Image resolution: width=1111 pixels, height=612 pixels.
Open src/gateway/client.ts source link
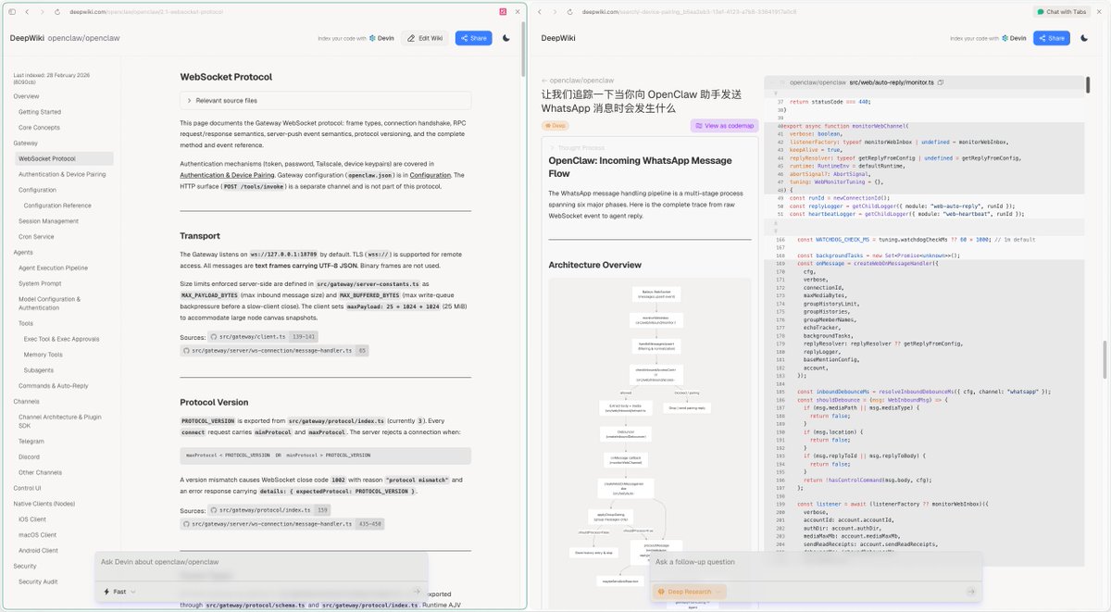pos(264,337)
